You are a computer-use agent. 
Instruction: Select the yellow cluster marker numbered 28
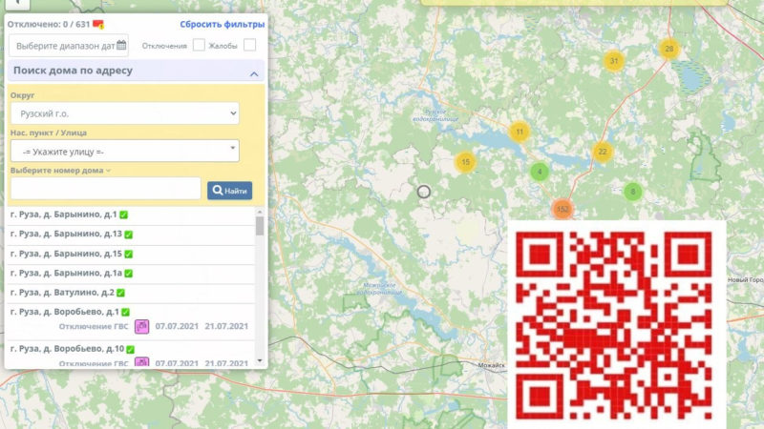coord(668,49)
